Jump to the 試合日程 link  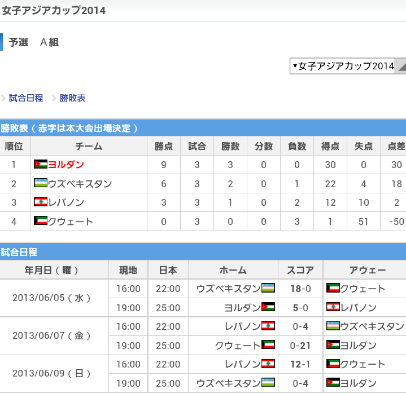pyautogui.click(x=26, y=98)
